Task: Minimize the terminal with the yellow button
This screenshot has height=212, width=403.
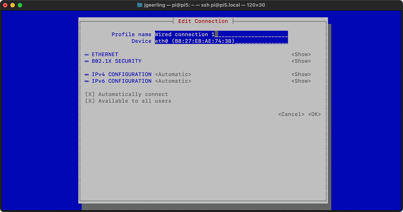Action: coord(12,5)
